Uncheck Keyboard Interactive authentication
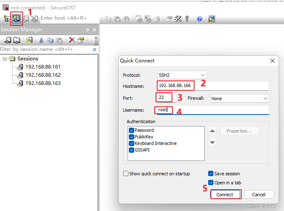This screenshot has width=284, height=211. point(131,143)
